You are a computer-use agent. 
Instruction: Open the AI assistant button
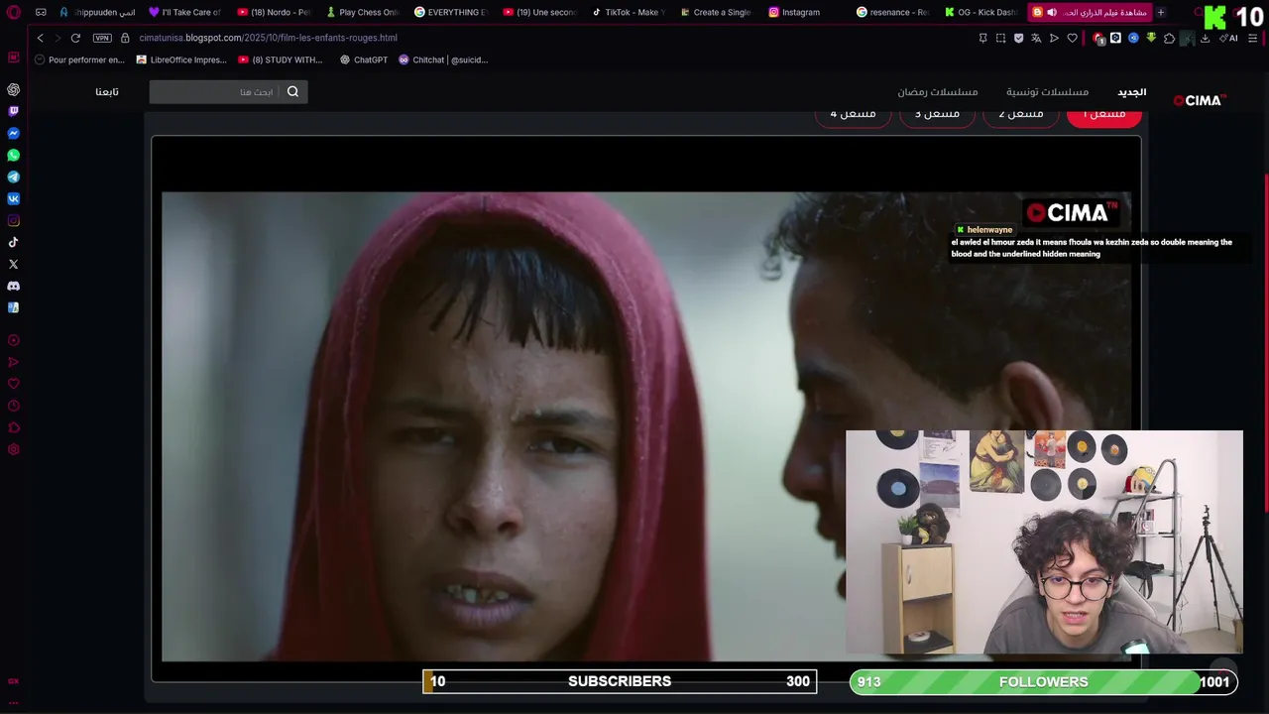tap(1228, 38)
